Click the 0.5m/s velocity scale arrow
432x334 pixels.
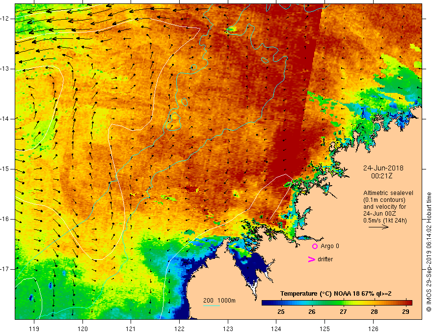378,227
